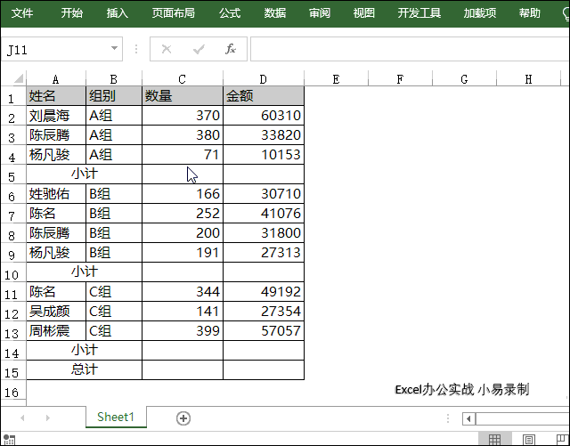
Task: Switch to the 页面布局 tab
Action: point(173,13)
